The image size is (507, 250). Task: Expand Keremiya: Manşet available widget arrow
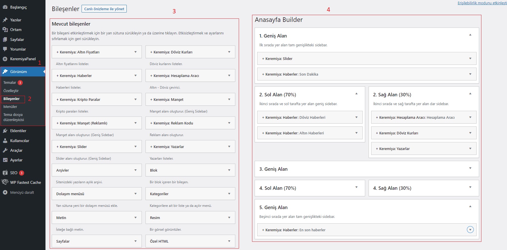pos(229,99)
